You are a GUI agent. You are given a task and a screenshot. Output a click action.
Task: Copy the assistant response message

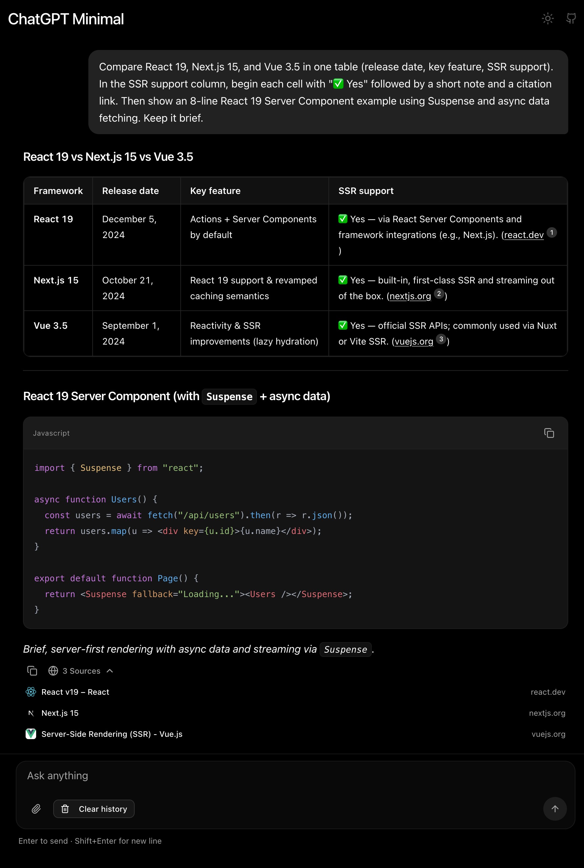(x=33, y=671)
